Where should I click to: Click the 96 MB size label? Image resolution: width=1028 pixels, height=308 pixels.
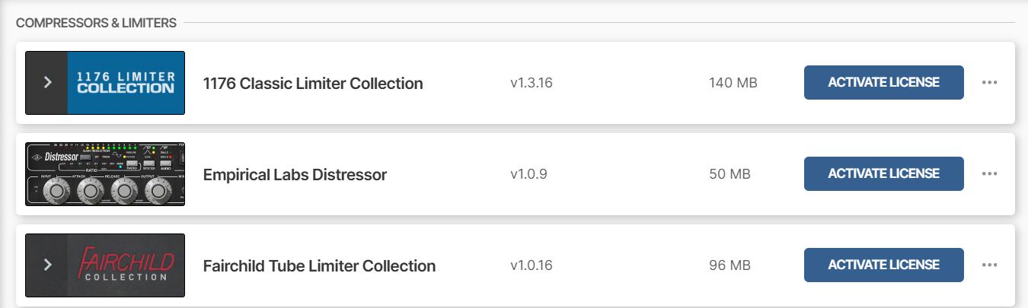729,265
